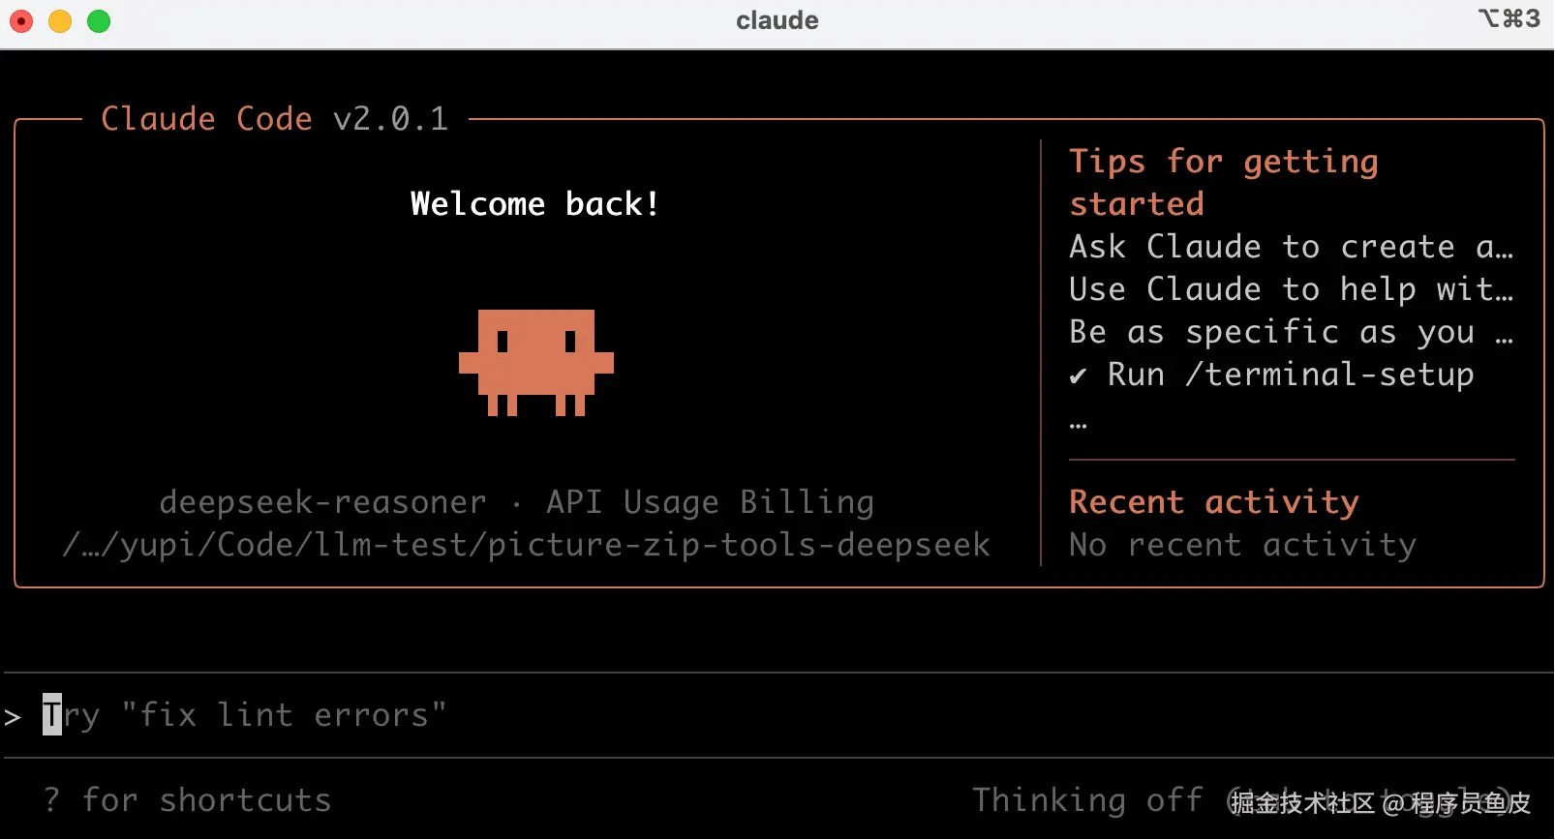Viewport: 1555px width, 840px height.
Task: Click the "Thinking off" status text
Action: [x=1087, y=800]
